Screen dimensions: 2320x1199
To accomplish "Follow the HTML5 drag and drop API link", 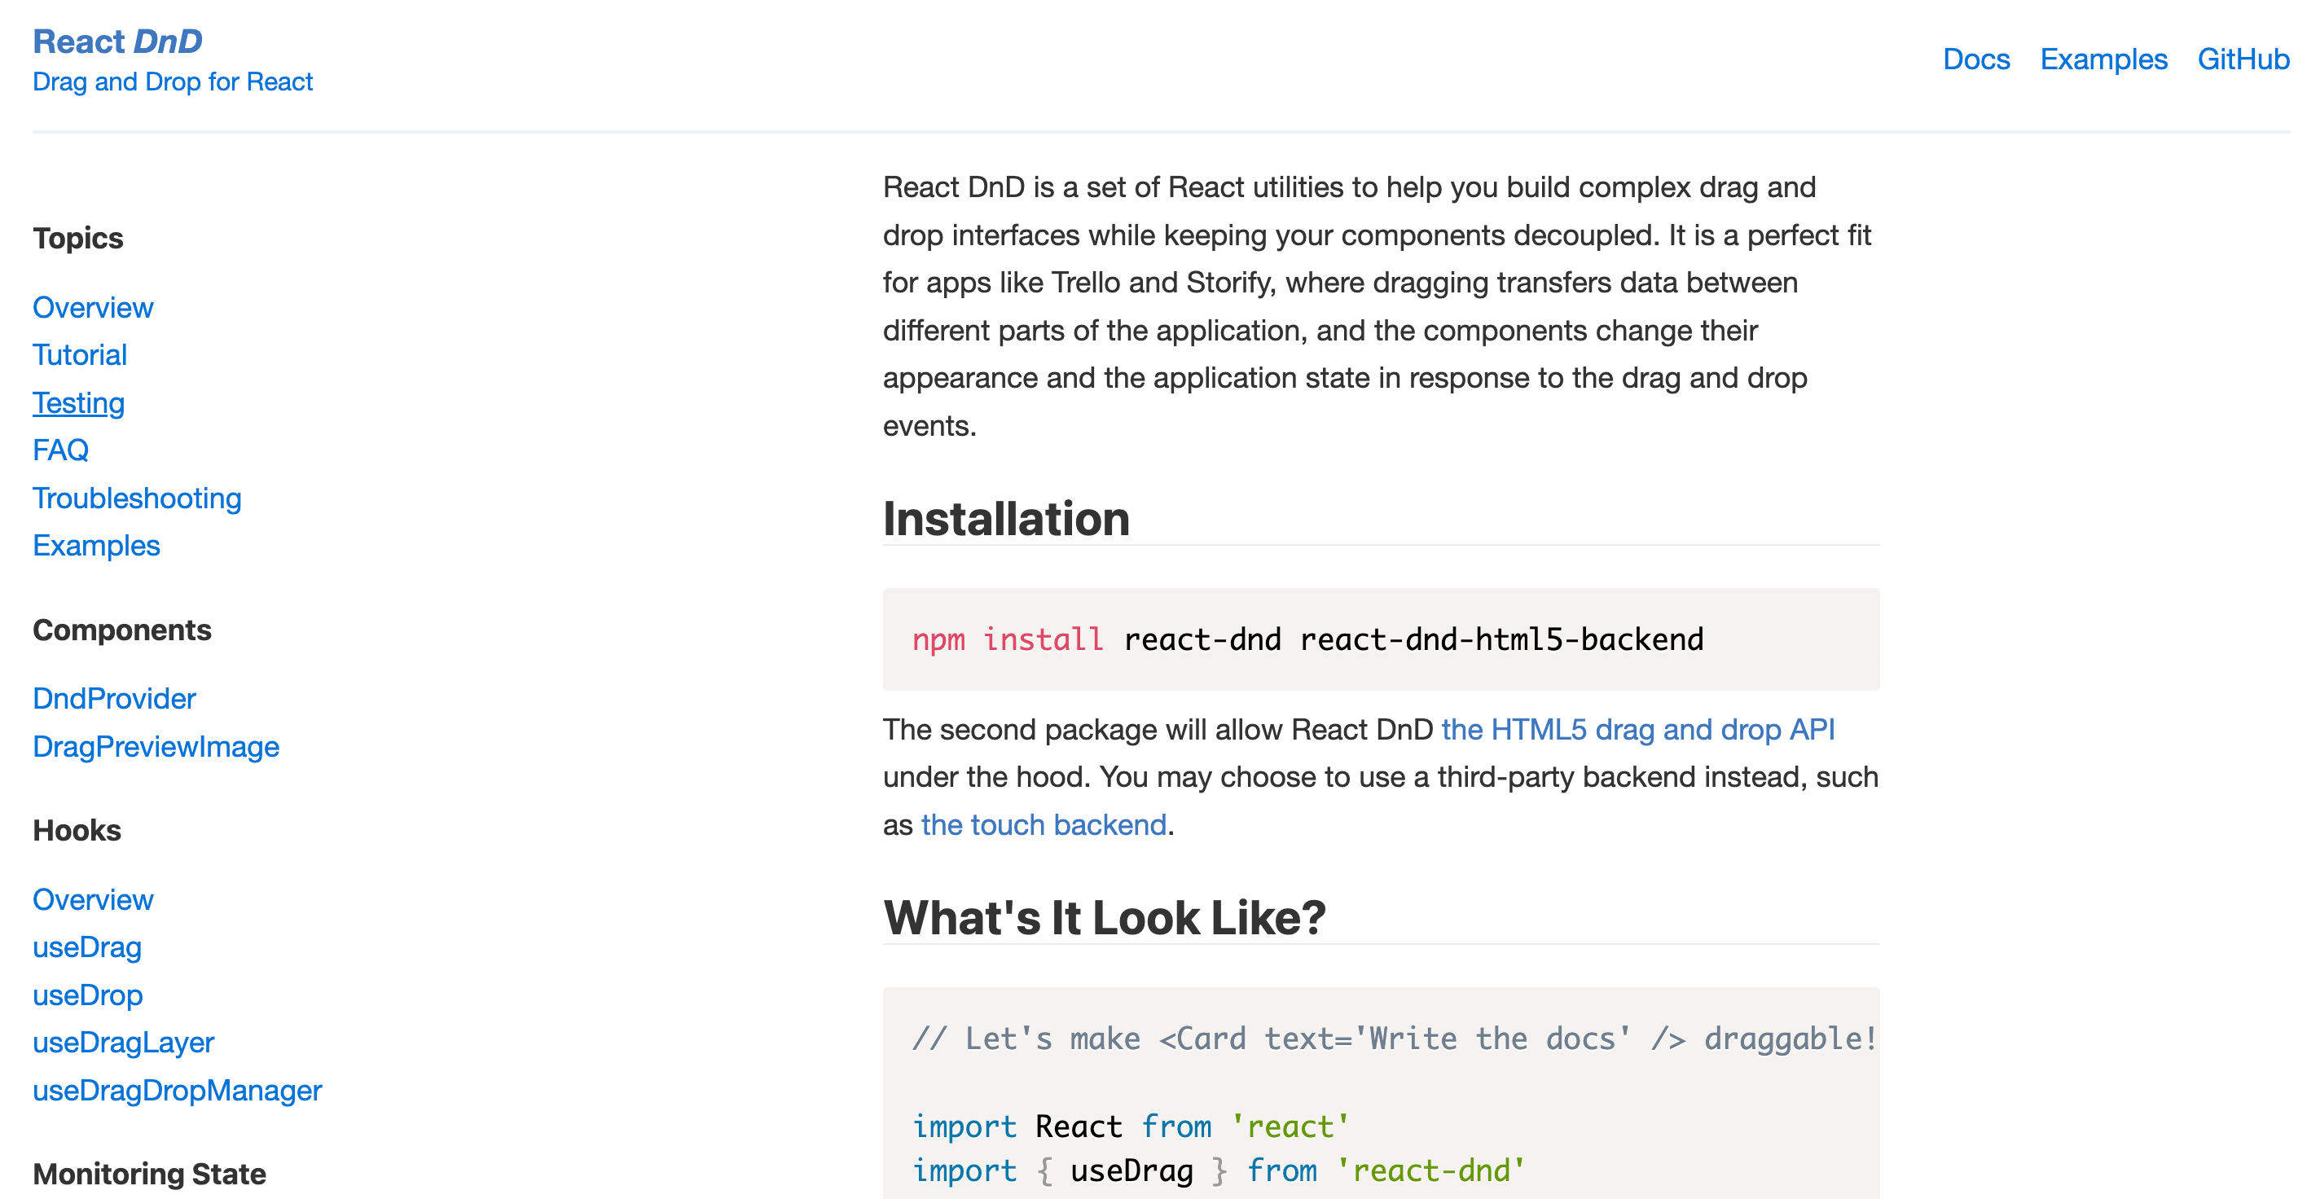I will pyautogui.click(x=1637, y=730).
